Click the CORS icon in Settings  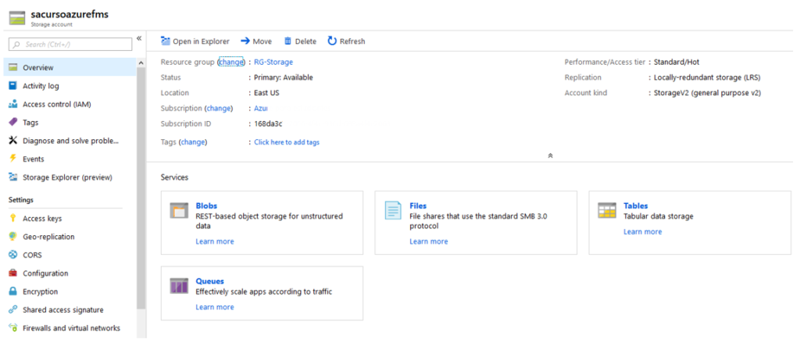13,255
